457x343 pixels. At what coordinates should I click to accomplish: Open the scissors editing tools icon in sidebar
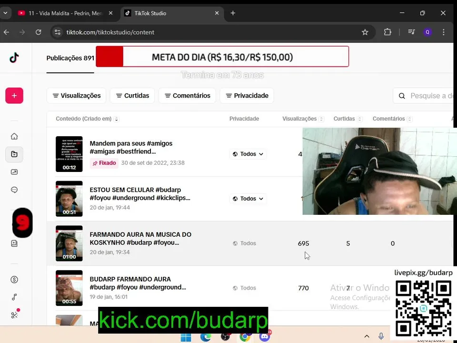point(14,315)
